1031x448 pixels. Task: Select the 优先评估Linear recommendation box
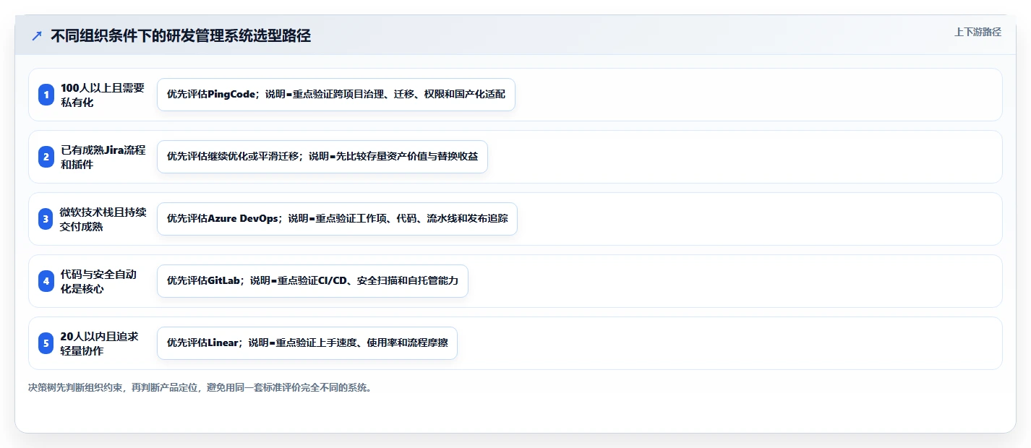pos(307,343)
